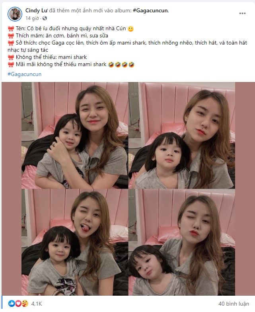Open the #Gagacuncun album link in header

pos(150,10)
